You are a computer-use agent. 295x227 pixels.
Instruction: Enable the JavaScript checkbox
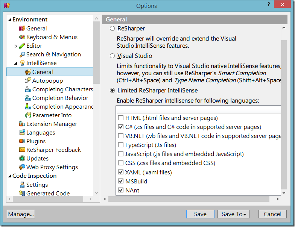[x=120, y=154]
